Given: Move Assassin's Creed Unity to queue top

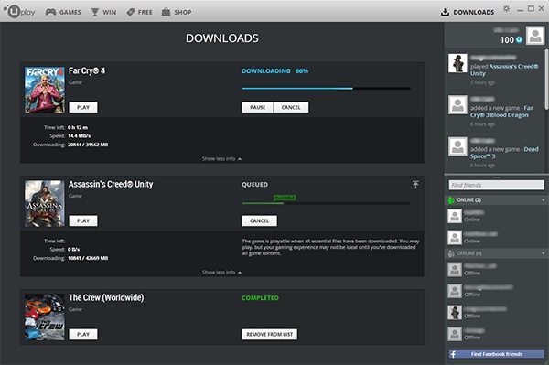Looking at the screenshot, I should pos(415,185).
